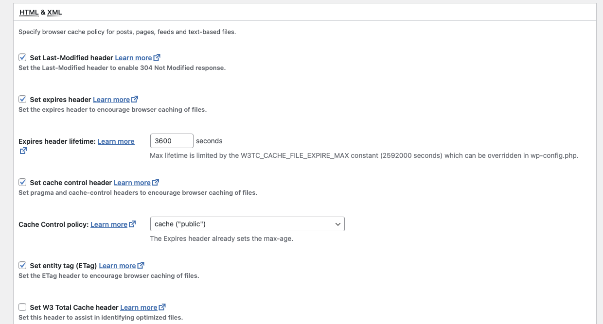Click external link icon next to Cache Control policy
This screenshot has width=603, height=324.
[132, 224]
